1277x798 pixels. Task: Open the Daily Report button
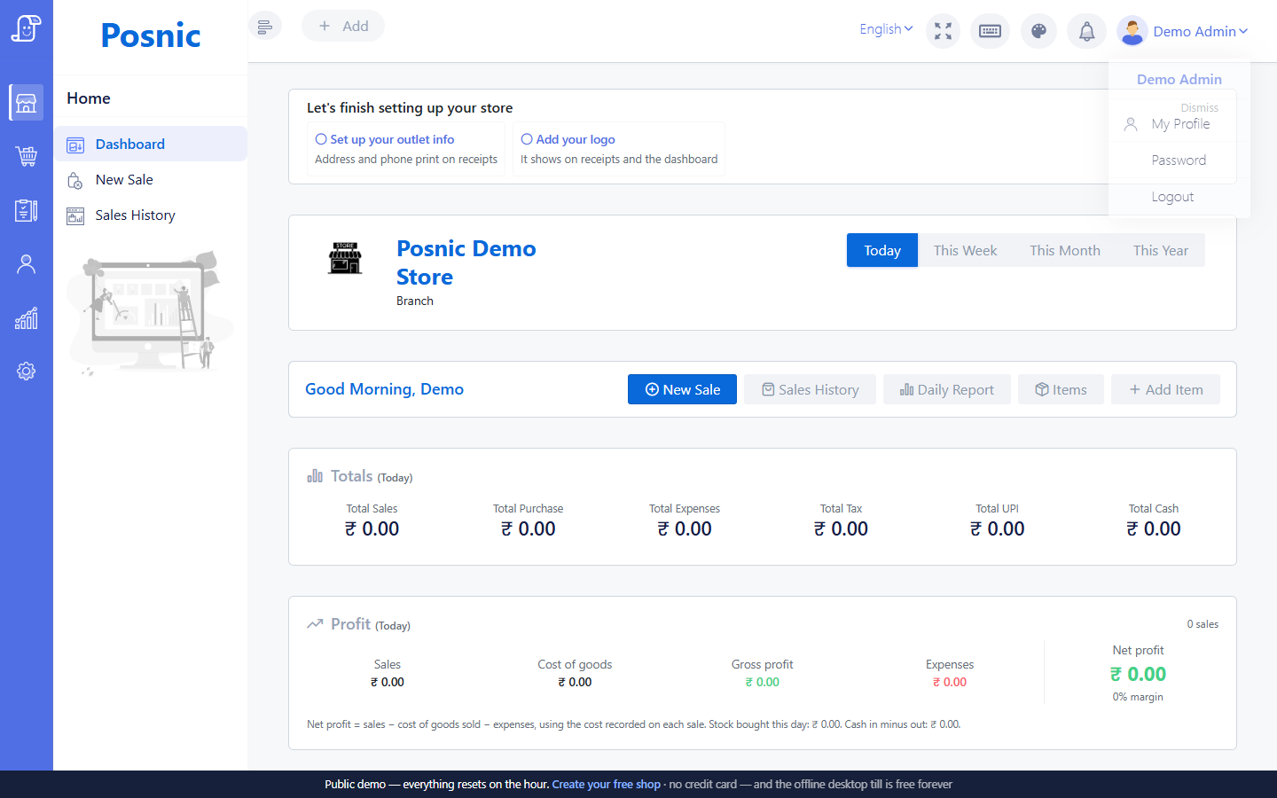[x=947, y=389]
